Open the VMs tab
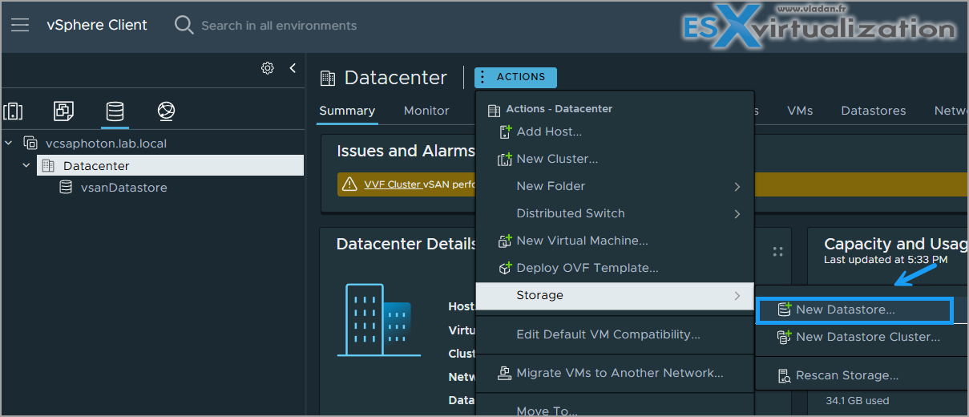This screenshot has width=969, height=417. point(800,111)
